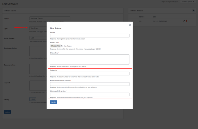Screen dimensions: 198x129
Task: Click the Minimum WordPress version field
Action: (89, 84)
